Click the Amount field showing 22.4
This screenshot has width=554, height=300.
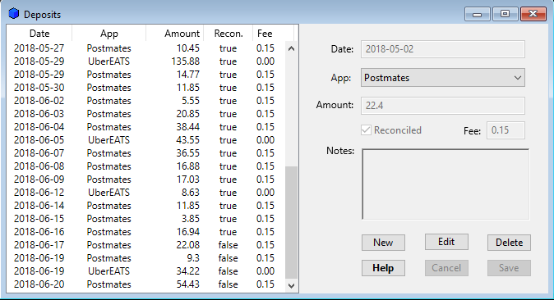443,106
